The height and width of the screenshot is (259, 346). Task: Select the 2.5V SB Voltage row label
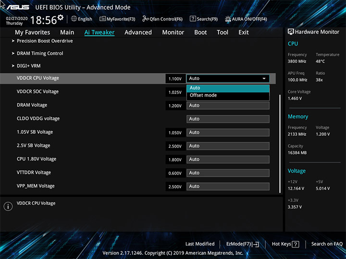pyautogui.click(x=34, y=145)
